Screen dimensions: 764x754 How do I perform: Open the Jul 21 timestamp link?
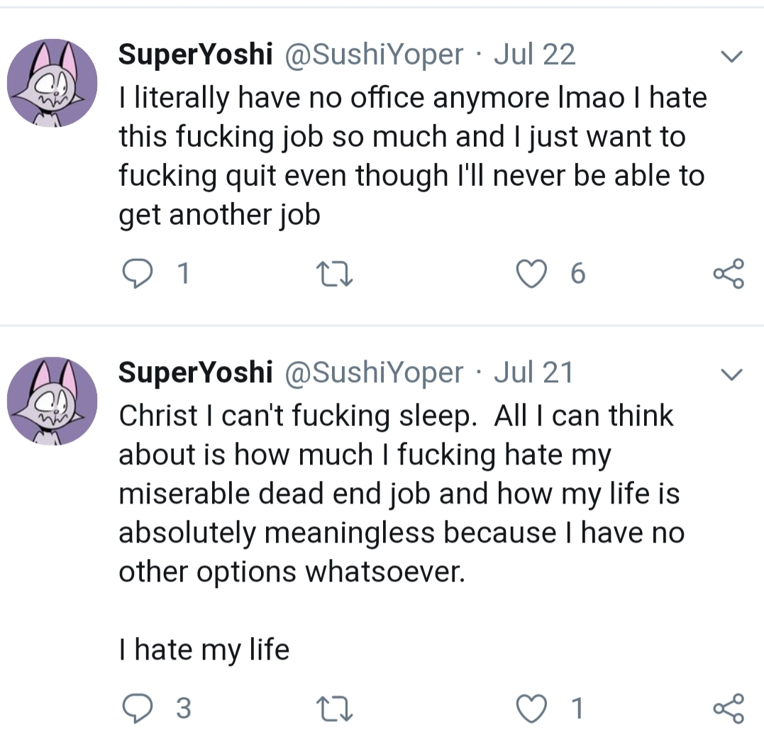(533, 372)
